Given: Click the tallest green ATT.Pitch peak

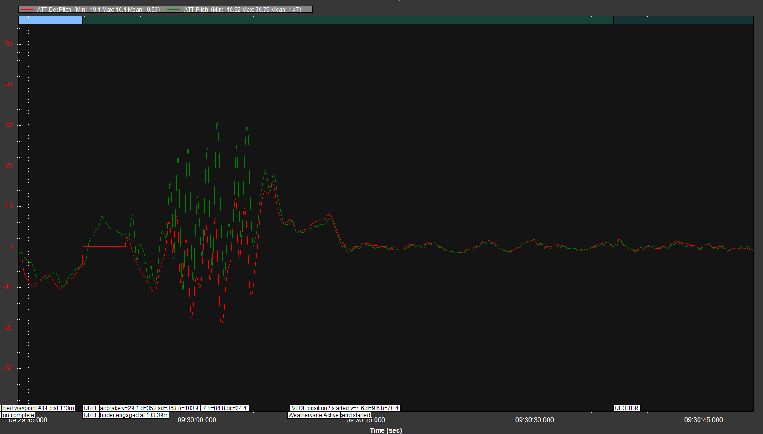Looking at the screenshot, I should click(x=217, y=123).
